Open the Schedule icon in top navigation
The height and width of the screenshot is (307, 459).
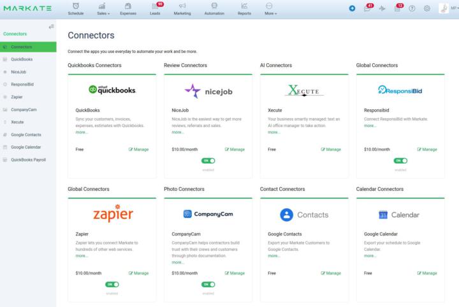click(76, 9)
